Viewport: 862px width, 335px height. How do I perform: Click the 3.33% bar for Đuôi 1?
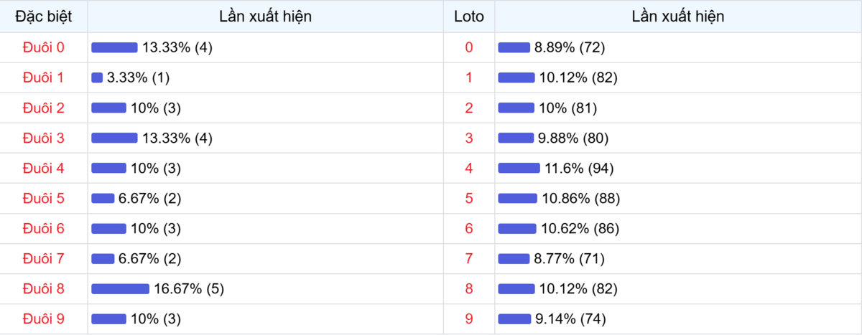[x=97, y=77]
